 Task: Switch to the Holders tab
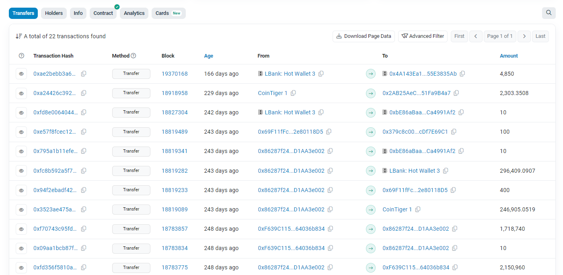[x=54, y=13]
